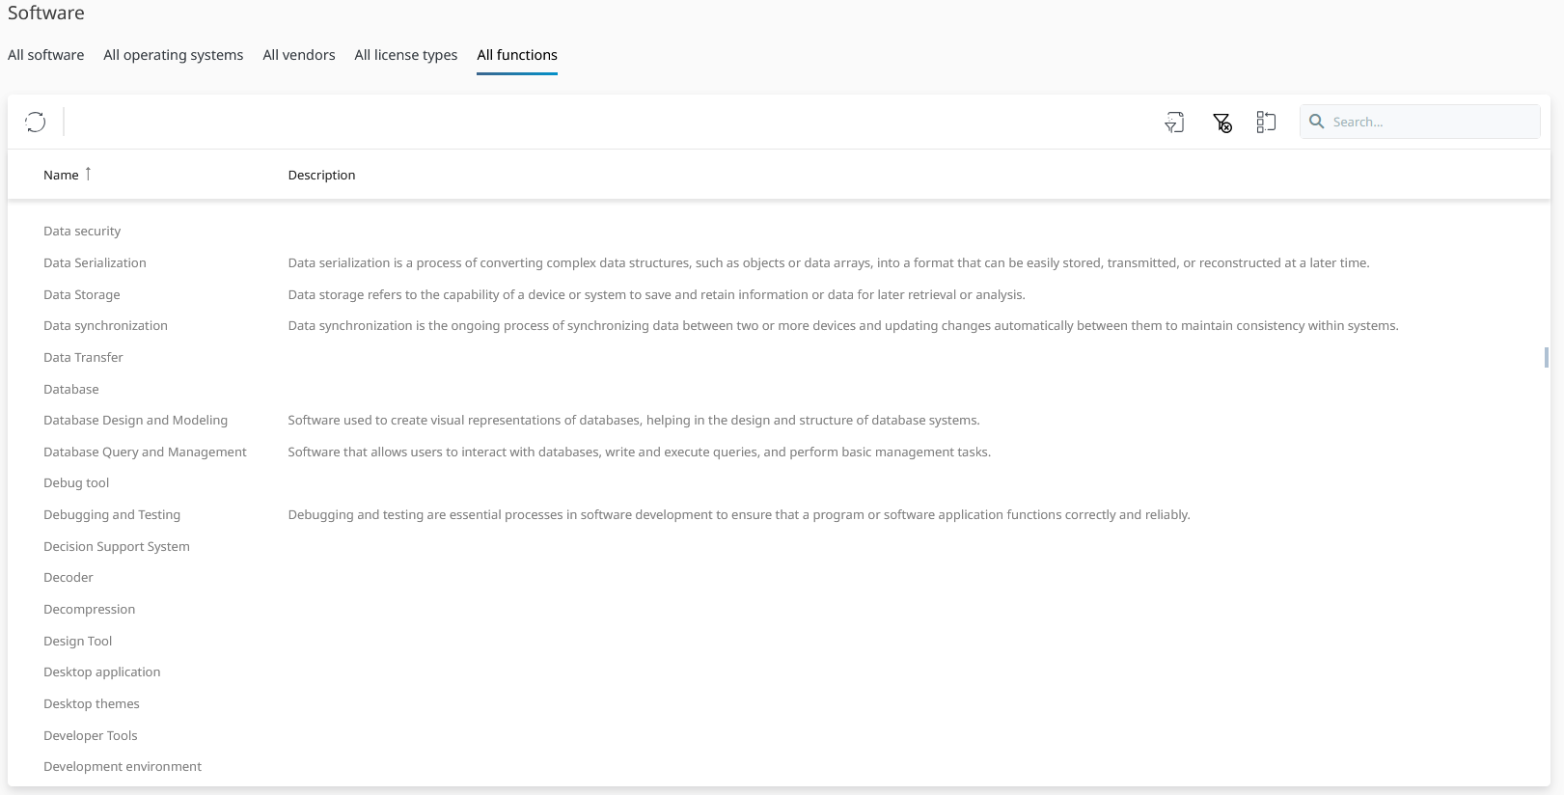
Task: Click the Debugging and Testing entry
Action: (112, 514)
